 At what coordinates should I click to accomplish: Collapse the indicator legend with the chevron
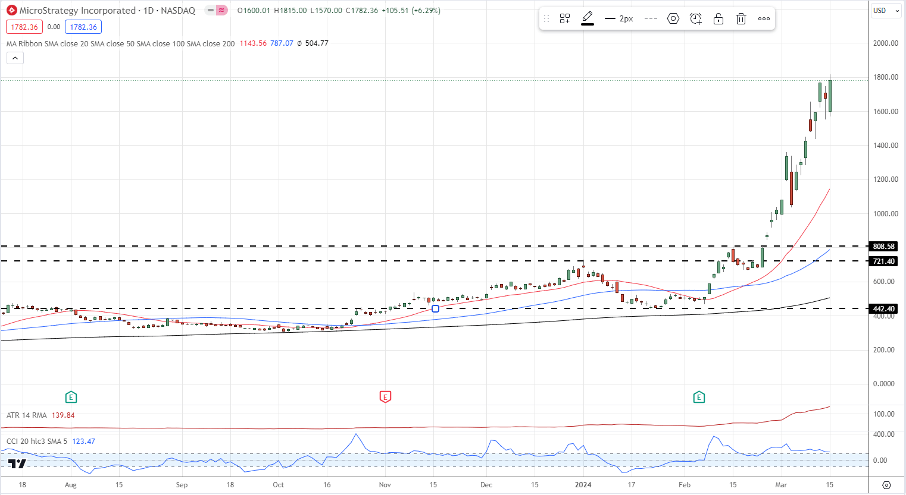[15, 58]
